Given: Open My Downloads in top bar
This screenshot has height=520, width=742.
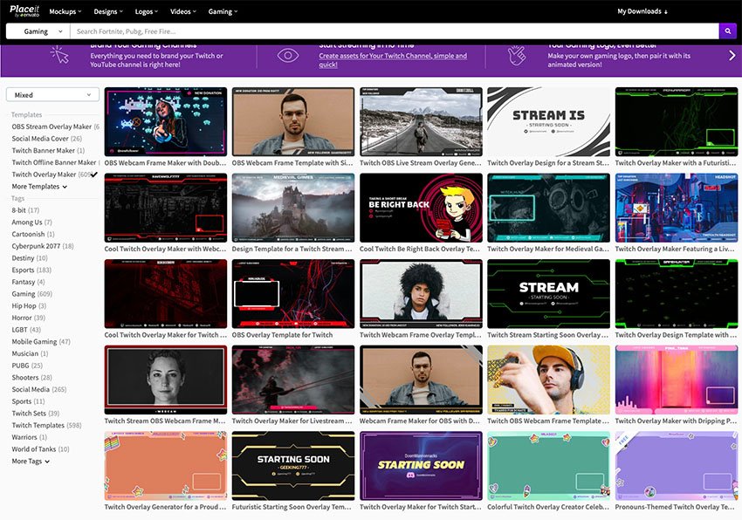Looking at the screenshot, I should click(x=642, y=11).
